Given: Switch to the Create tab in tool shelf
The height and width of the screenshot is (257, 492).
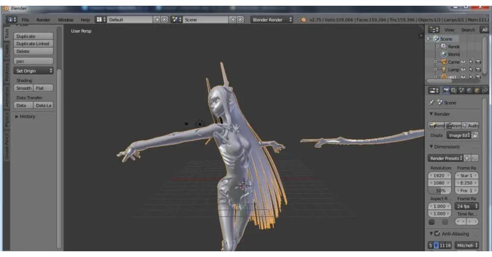Looking at the screenshot, I should click(7, 52).
